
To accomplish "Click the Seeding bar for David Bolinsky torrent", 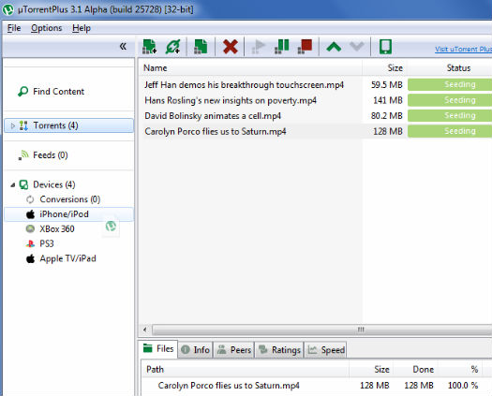I will [450, 116].
